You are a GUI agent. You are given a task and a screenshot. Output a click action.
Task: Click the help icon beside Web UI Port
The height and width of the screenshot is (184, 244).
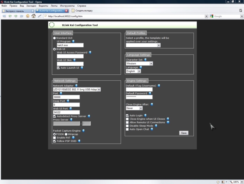71,109
